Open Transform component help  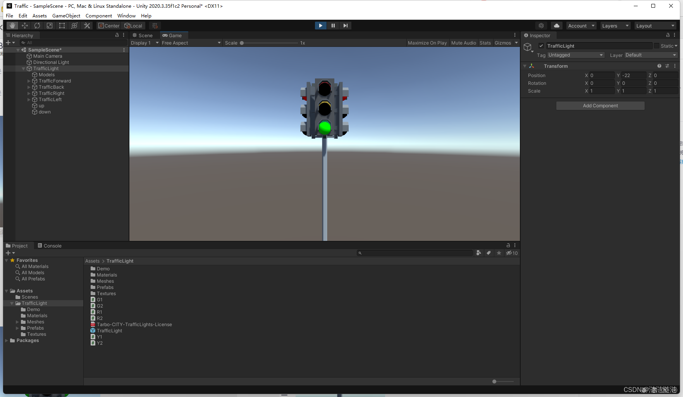(x=659, y=66)
